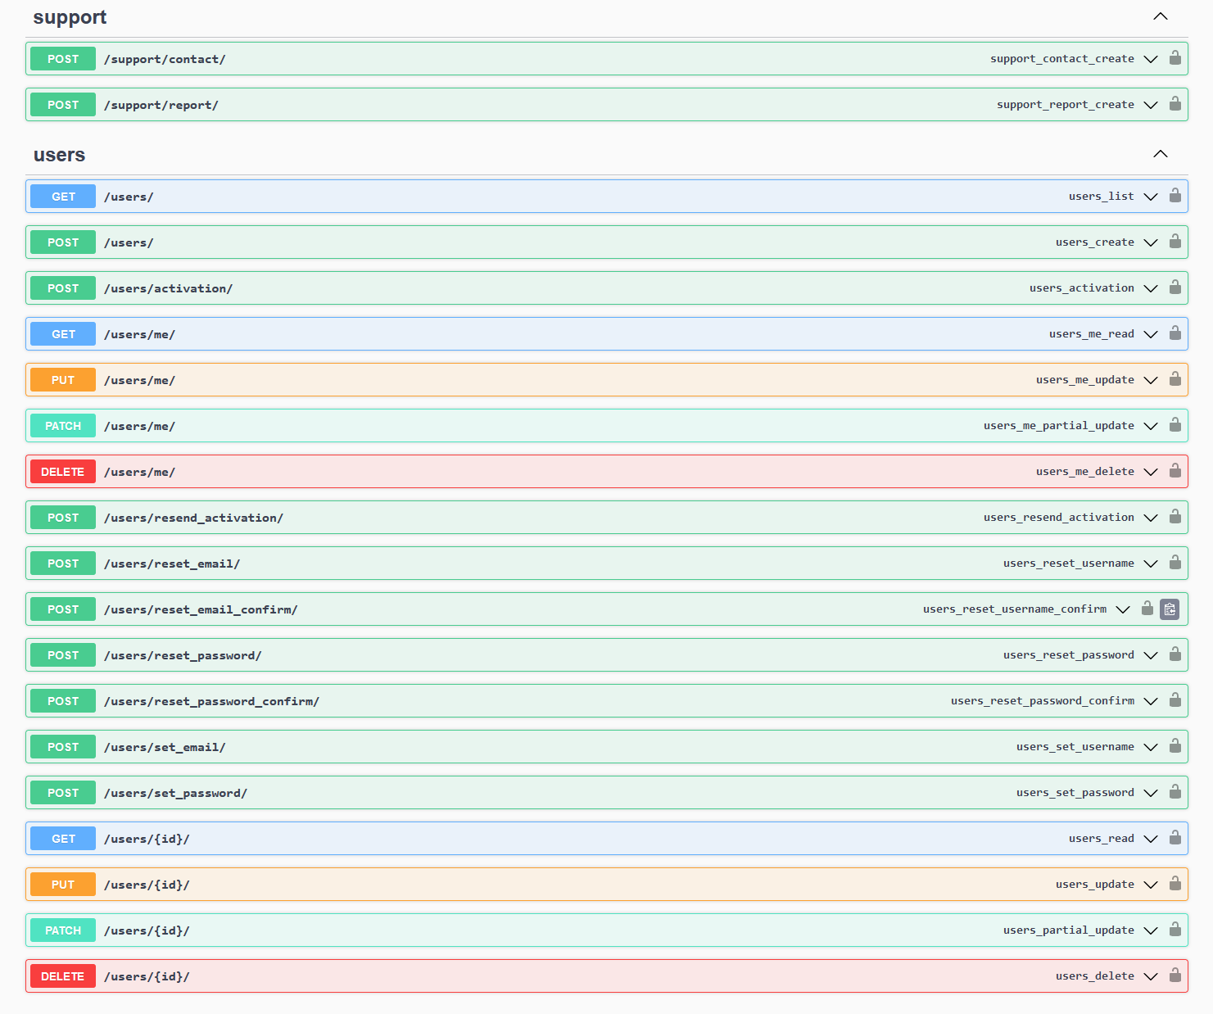Click lock icon on users_me_read row
Image resolution: width=1213 pixels, height=1014 pixels.
(1175, 333)
